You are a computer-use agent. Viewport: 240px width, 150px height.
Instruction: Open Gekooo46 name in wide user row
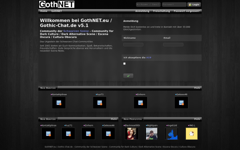click(182, 94)
